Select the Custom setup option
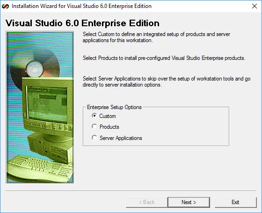Screen dimensions: 262x213 pyautogui.click(x=104, y=116)
